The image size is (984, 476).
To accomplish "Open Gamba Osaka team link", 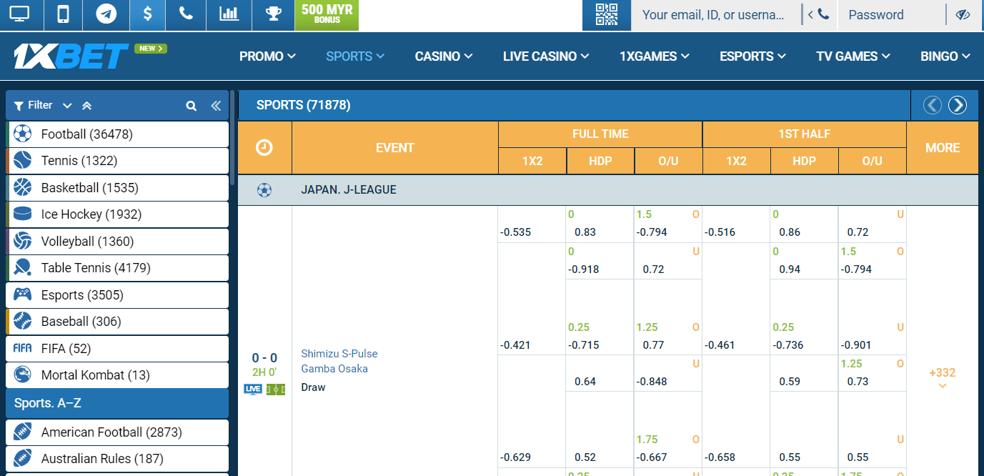I will click(x=334, y=369).
